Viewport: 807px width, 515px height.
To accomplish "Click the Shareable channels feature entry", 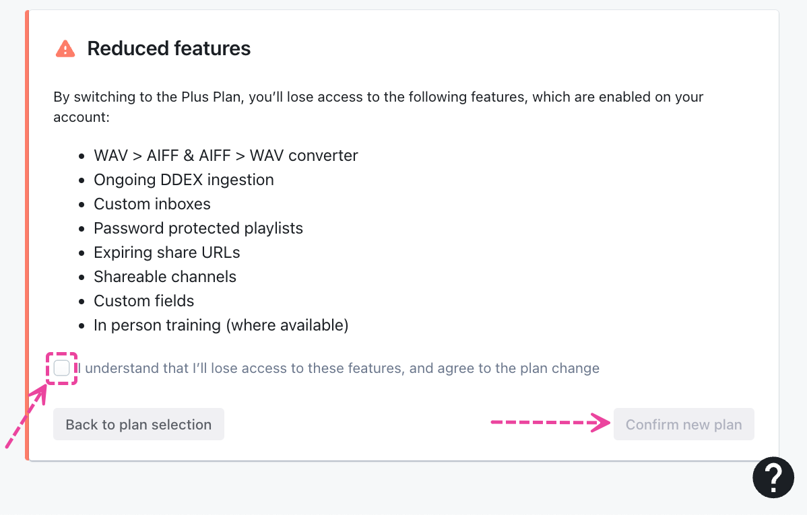I will coord(165,277).
